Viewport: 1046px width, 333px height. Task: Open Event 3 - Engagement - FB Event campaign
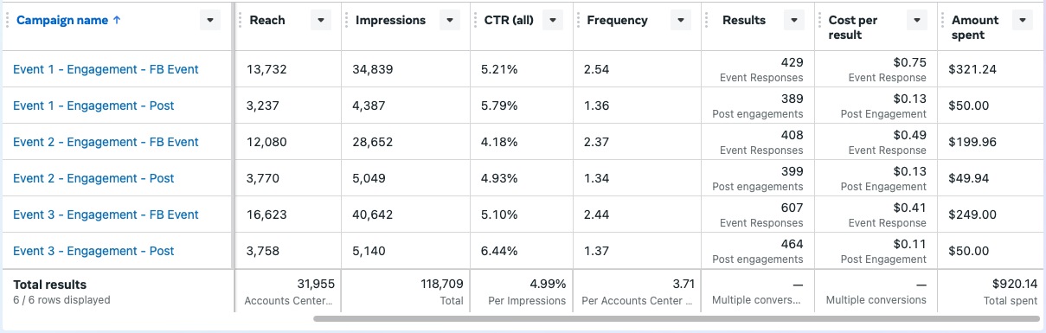tap(106, 215)
